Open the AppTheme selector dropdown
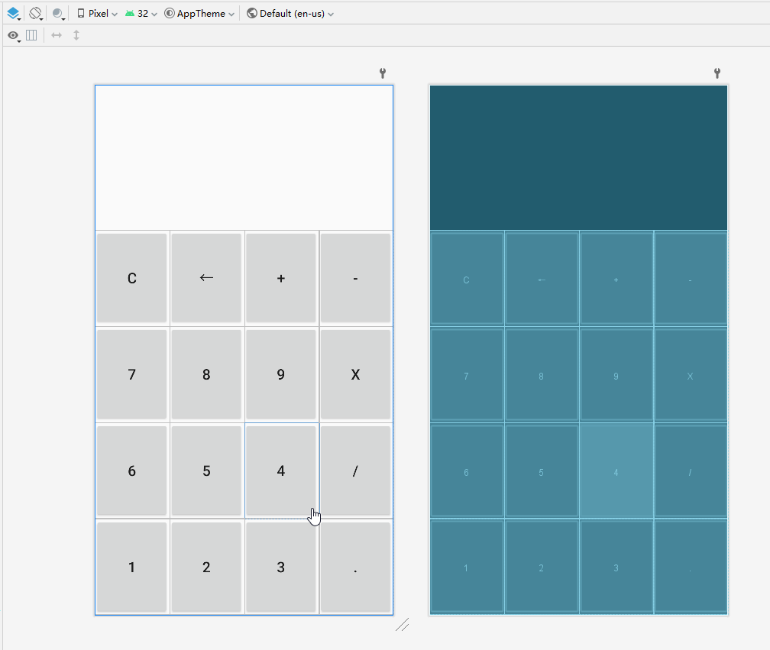The height and width of the screenshot is (650, 770). click(197, 13)
